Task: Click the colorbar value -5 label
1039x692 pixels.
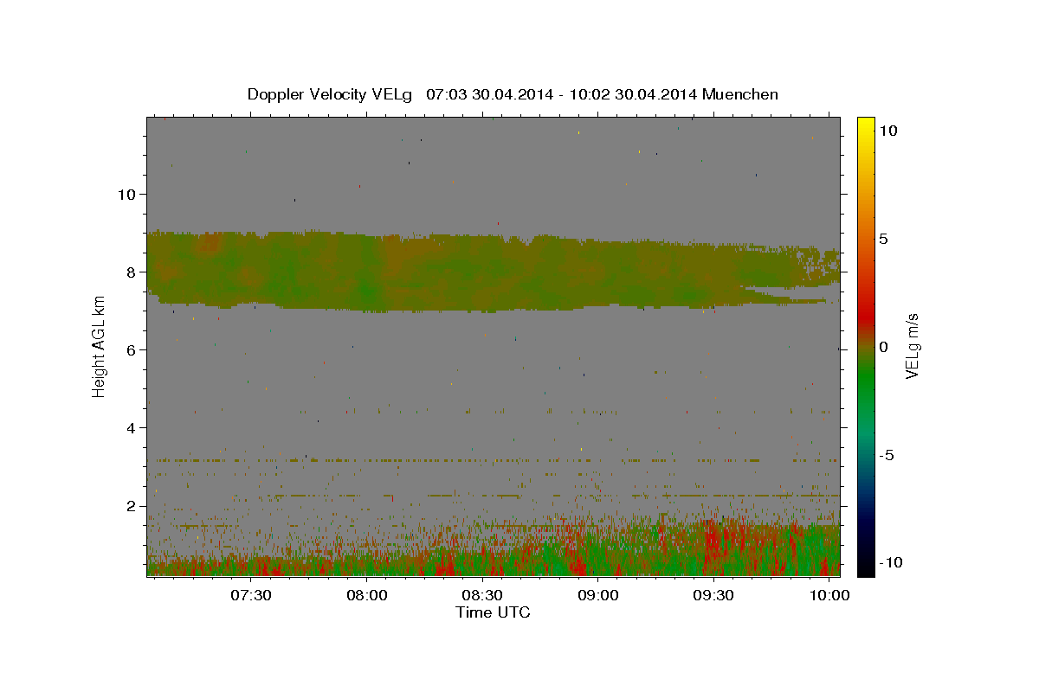Action: [x=887, y=454]
